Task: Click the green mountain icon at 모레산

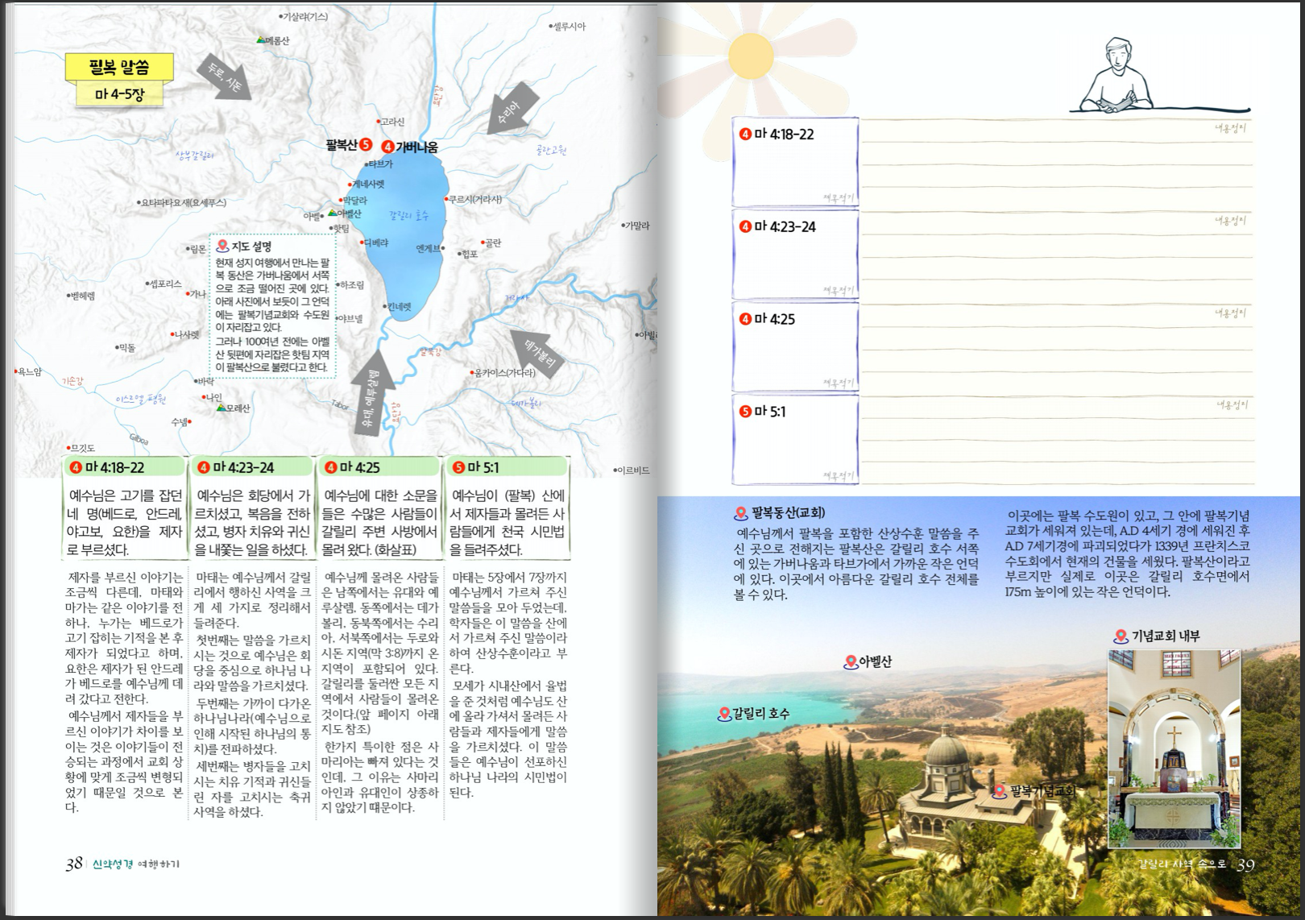Action: [x=221, y=408]
